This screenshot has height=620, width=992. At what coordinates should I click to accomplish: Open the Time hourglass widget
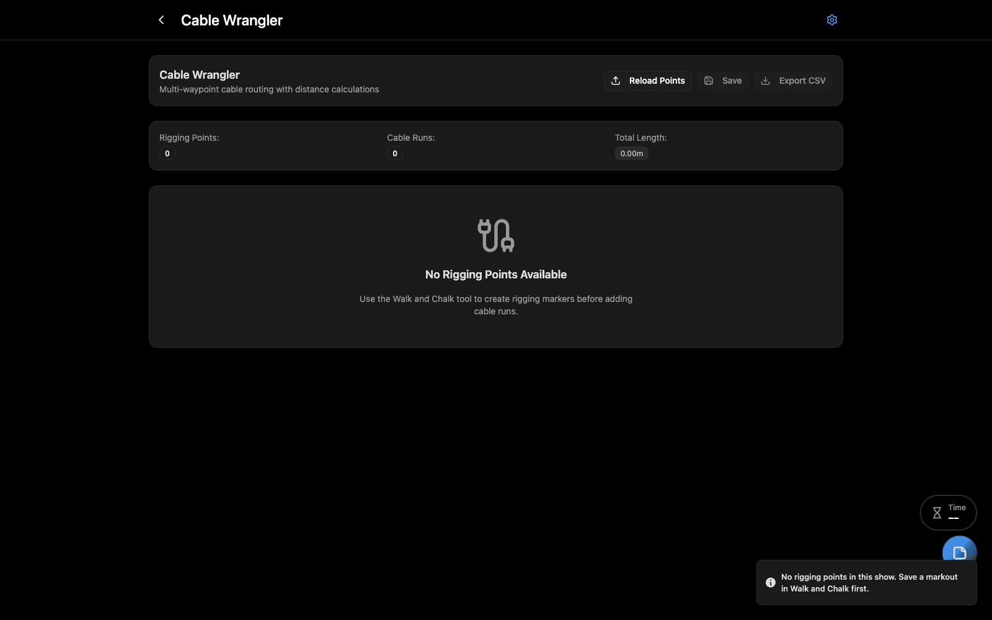click(x=948, y=513)
